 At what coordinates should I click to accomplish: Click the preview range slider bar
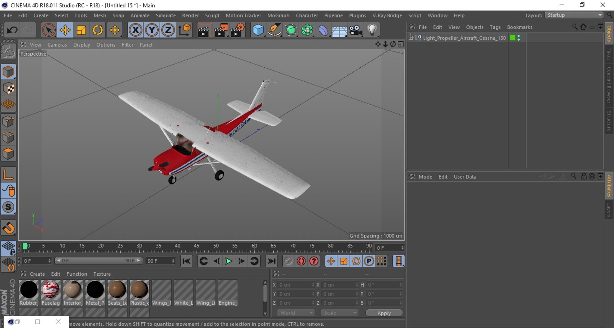point(98,261)
